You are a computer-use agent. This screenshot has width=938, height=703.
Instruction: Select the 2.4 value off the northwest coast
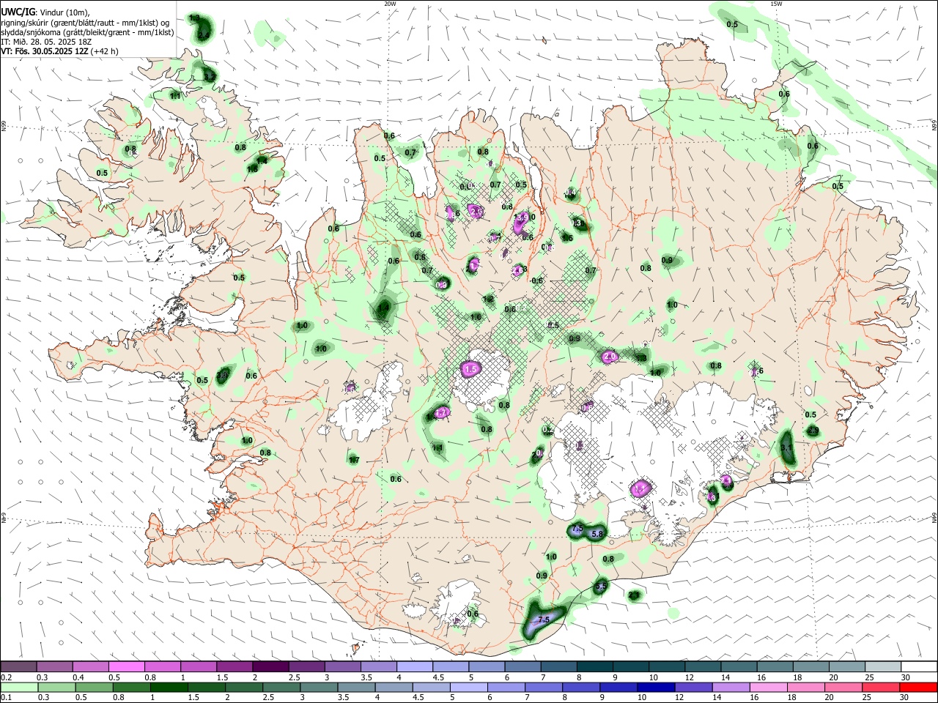tap(203, 34)
